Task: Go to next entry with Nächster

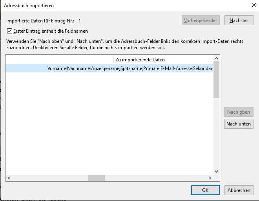Action: pyautogui.click(x=239, y=20)
